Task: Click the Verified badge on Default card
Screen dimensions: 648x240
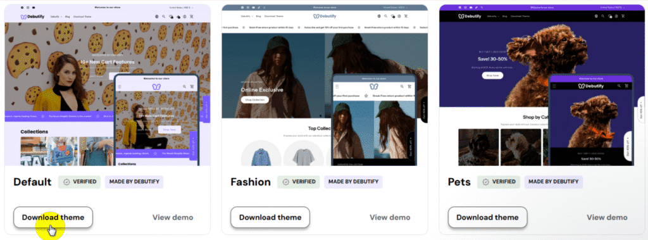Action: coord(79,182)
